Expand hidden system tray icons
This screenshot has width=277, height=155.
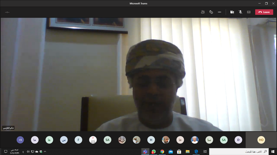point(45,152)
